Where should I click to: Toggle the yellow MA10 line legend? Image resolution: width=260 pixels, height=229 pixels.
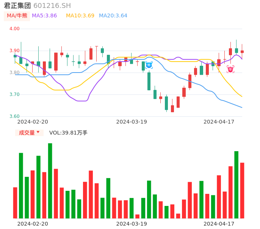(x=80, y=16)
